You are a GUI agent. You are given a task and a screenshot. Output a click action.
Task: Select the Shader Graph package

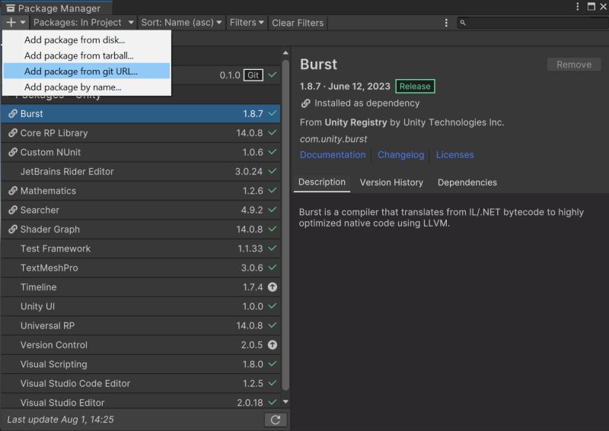(141, 230)
